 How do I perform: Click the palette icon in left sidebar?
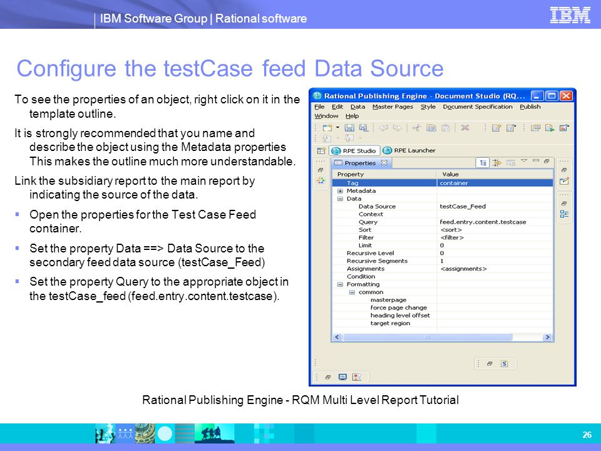pyautogui.click(x=321, y=180)
